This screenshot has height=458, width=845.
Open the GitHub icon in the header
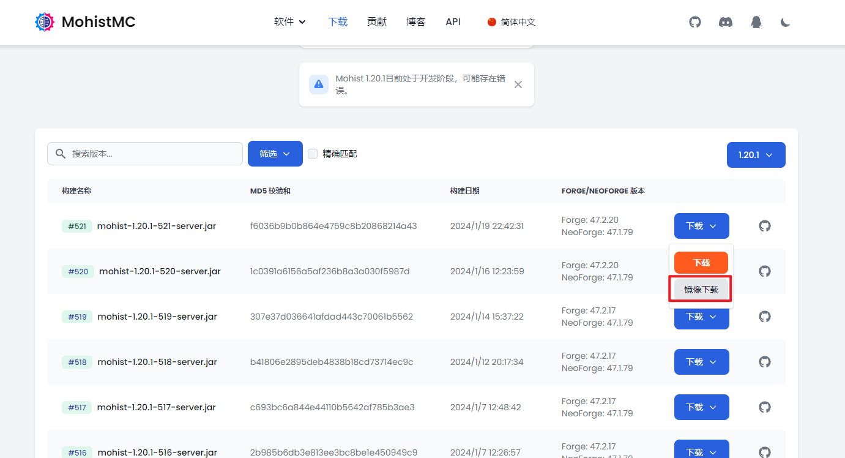[695, 22]
